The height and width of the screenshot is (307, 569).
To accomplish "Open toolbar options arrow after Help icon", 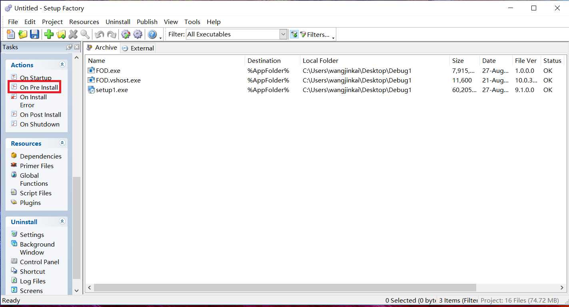I will pos(160,38).
